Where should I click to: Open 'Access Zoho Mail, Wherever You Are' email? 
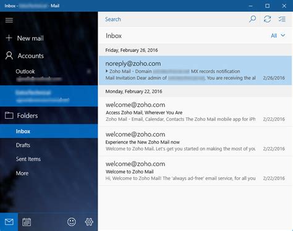point(195,112)
